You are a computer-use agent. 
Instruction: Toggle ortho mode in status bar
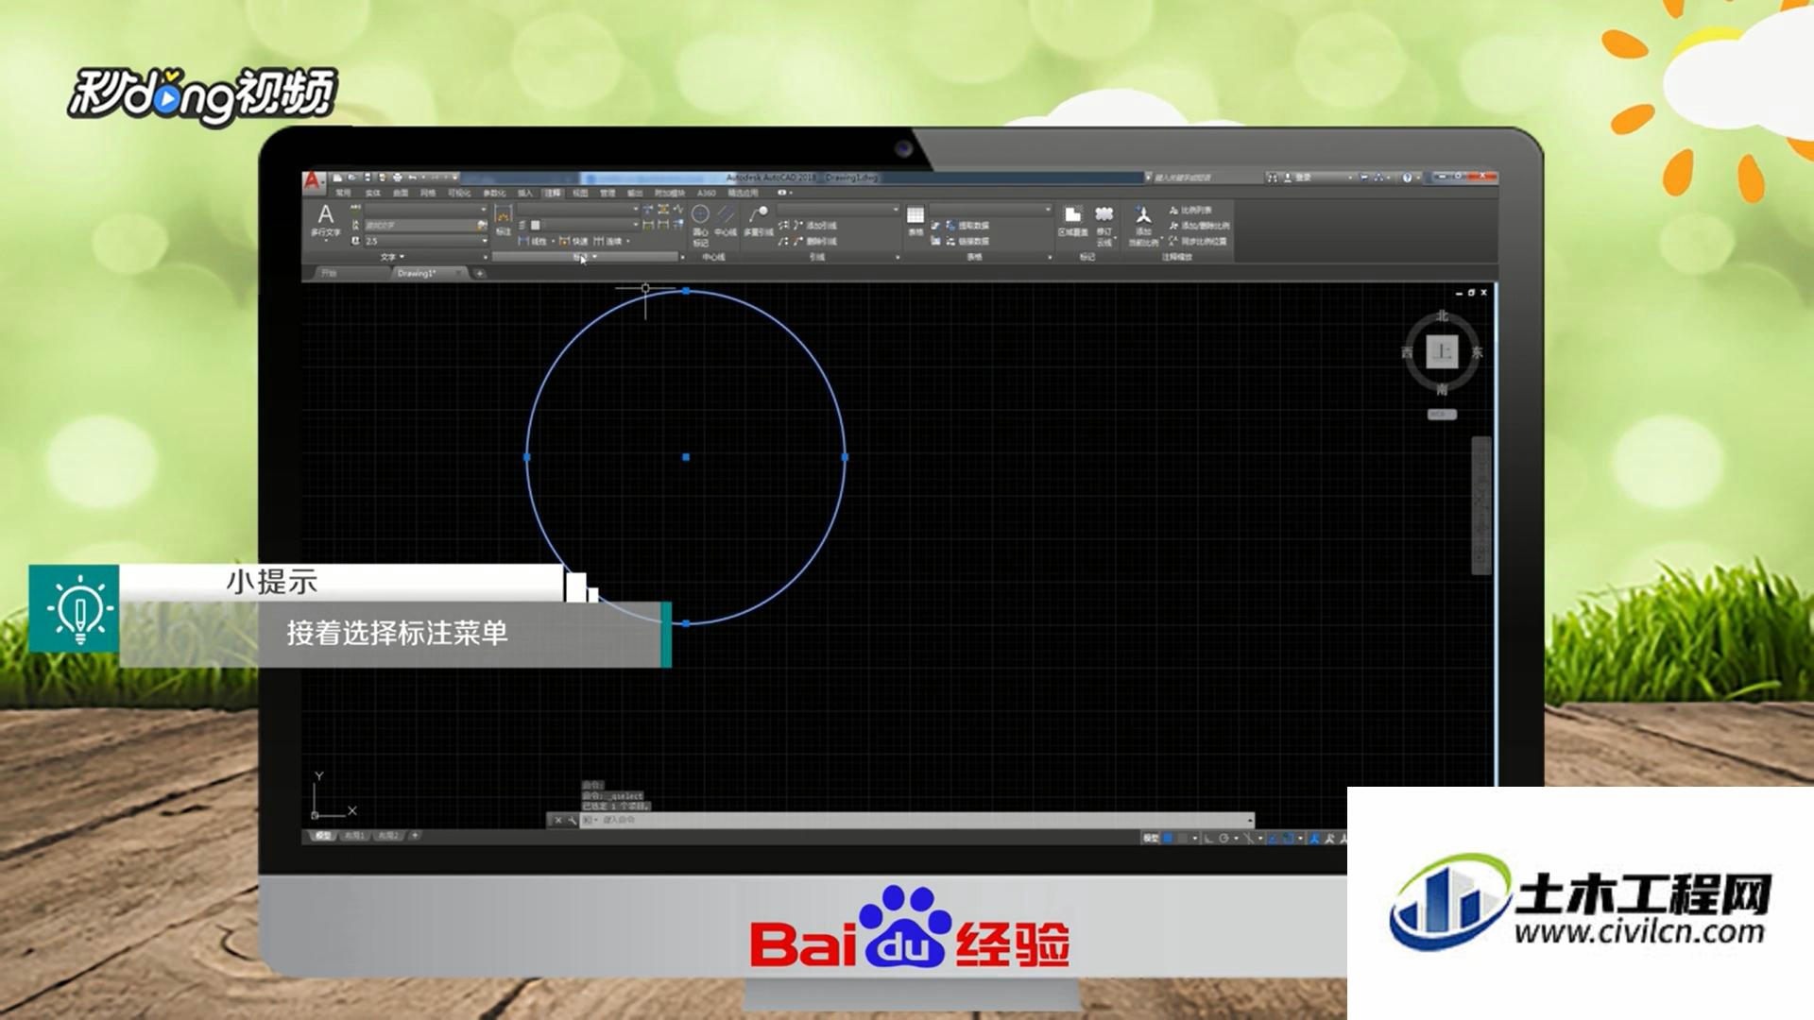click(1208, 838)
